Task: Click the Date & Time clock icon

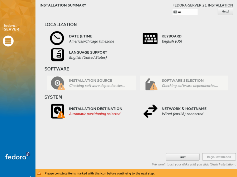Action: (57, 38)
